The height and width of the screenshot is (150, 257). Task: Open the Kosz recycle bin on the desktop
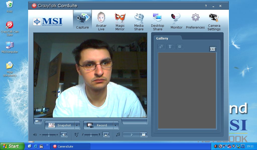point(10,6)
